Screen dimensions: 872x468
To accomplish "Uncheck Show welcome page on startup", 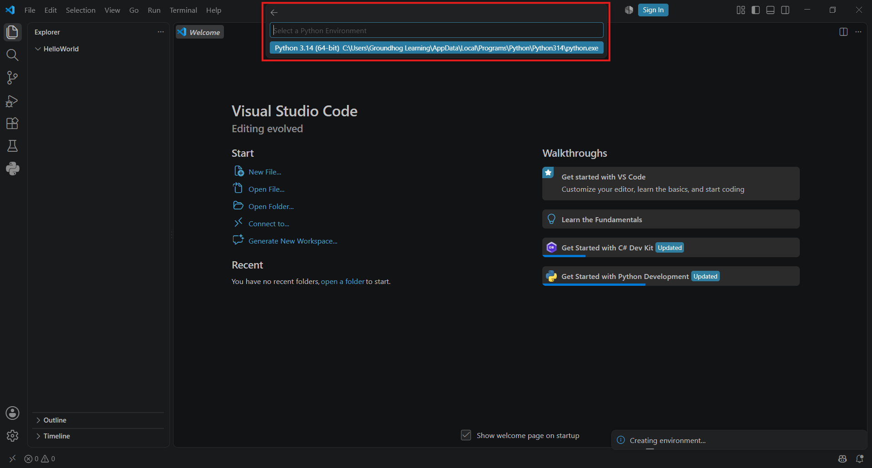I will [466, 435].
